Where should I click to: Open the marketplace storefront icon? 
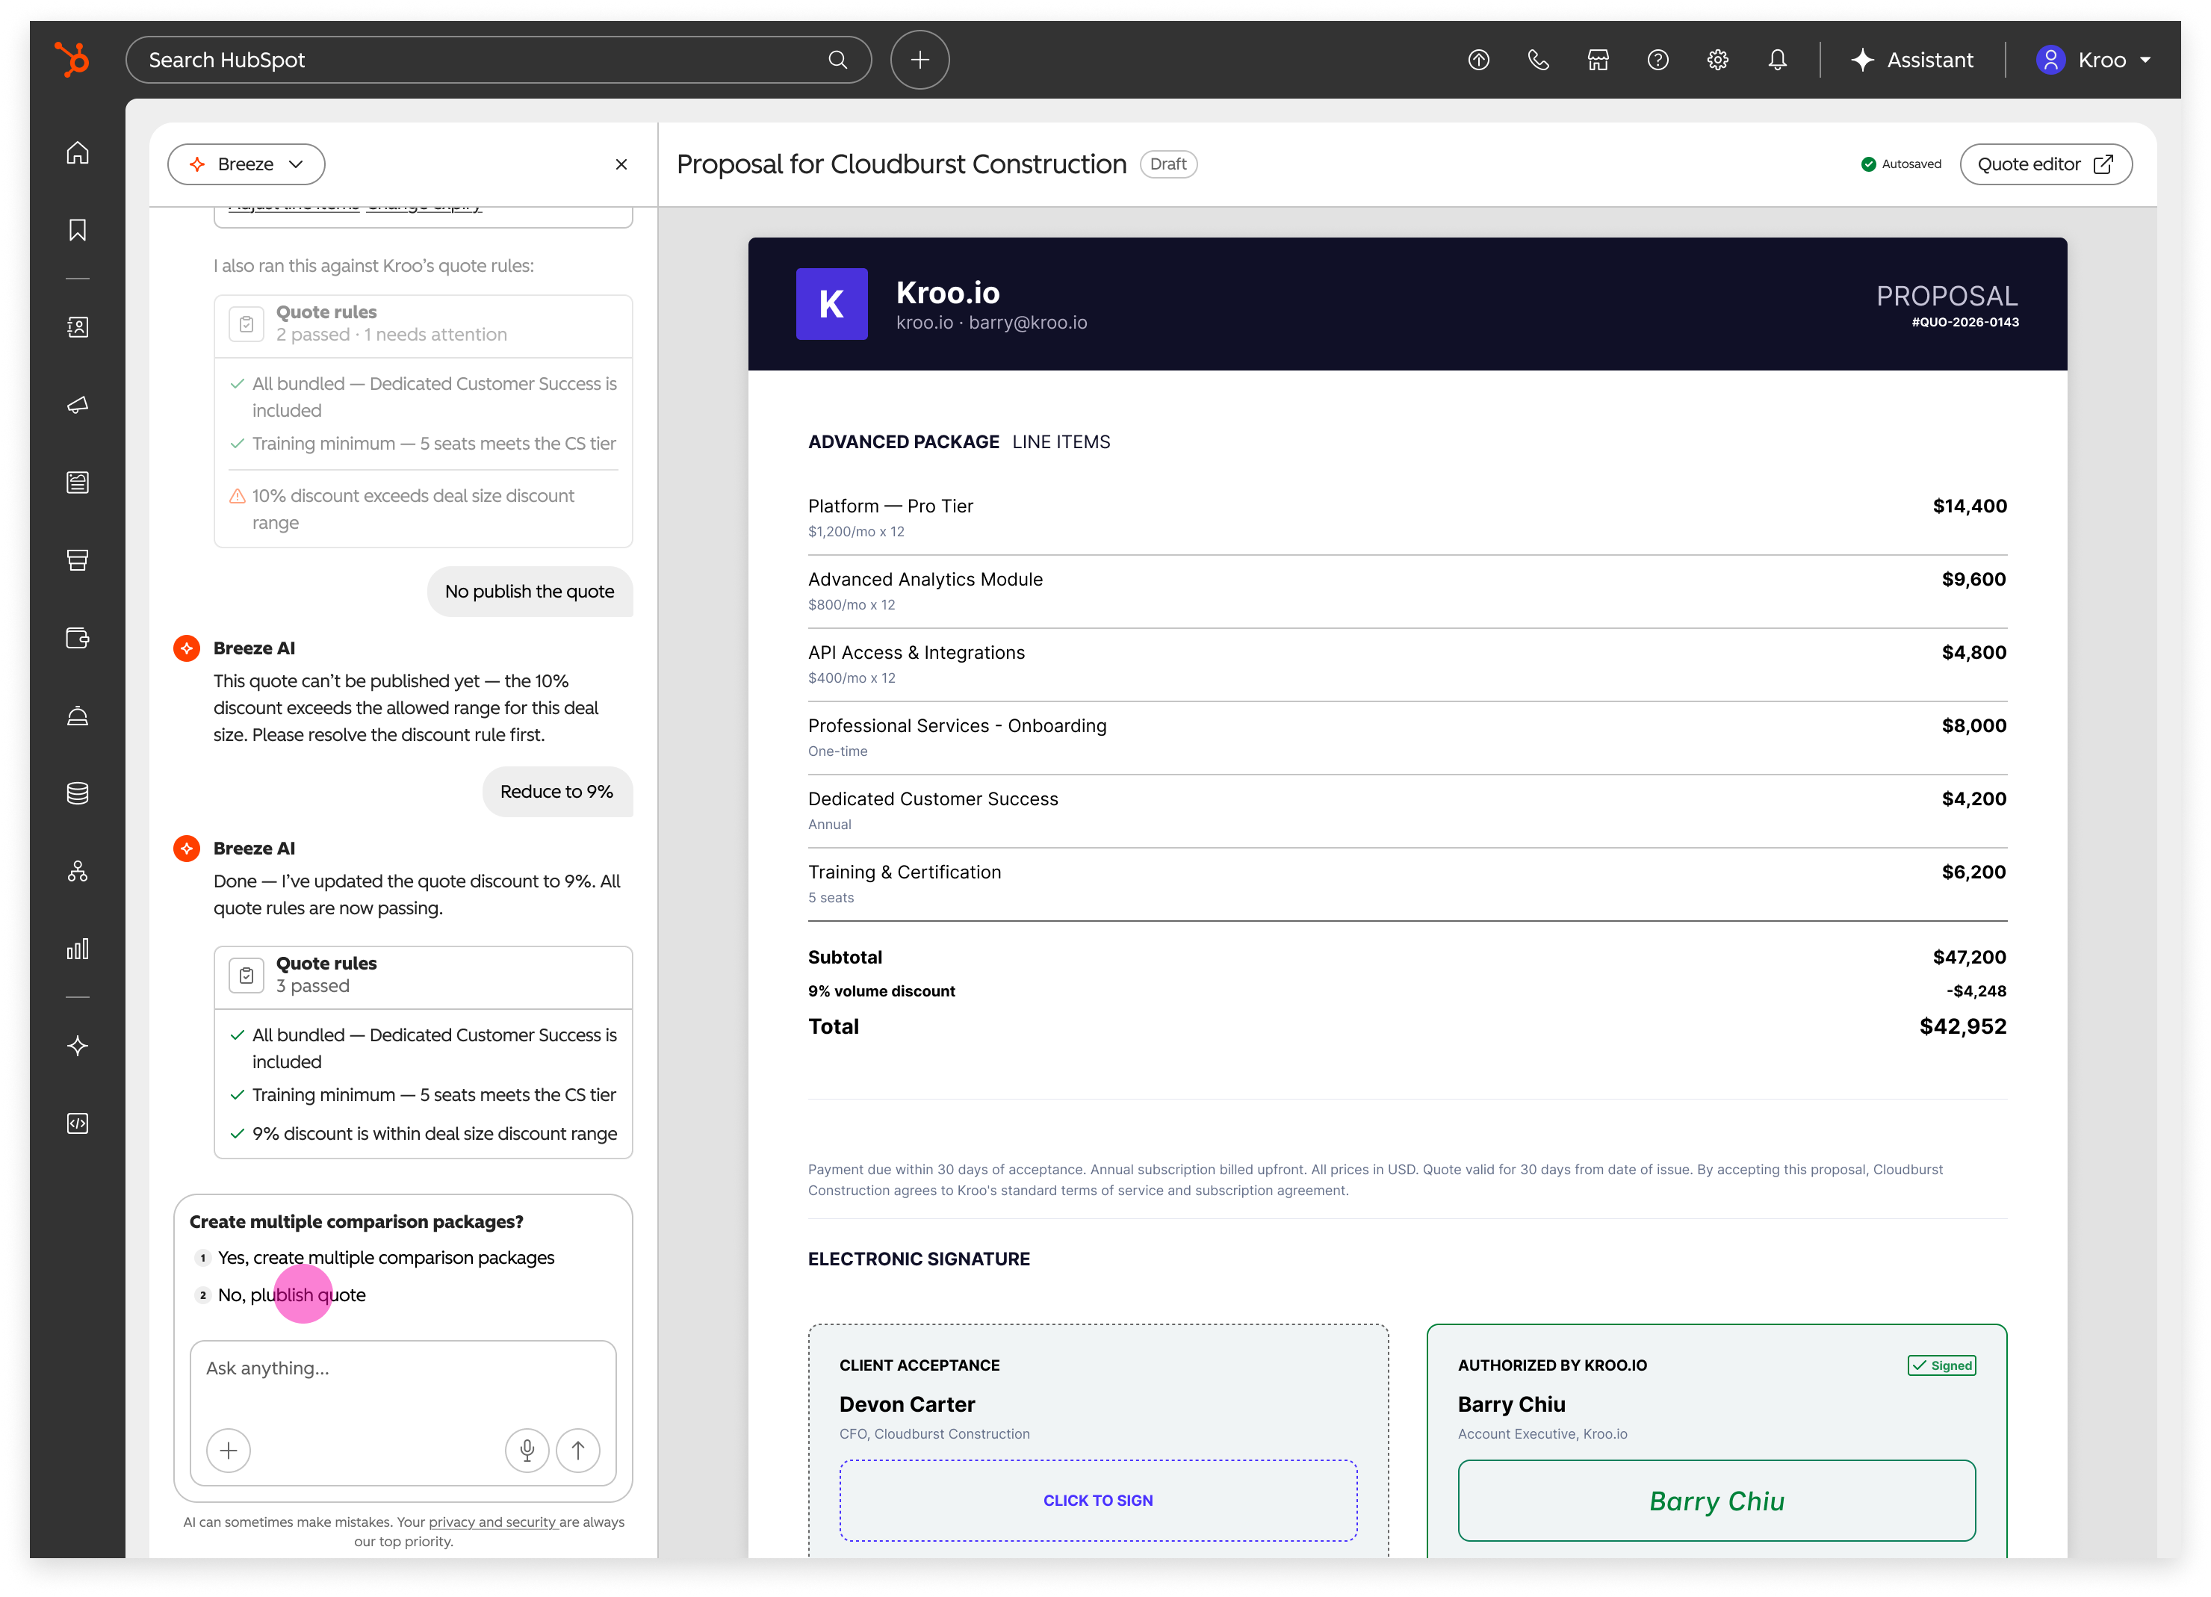(1598, 61)
